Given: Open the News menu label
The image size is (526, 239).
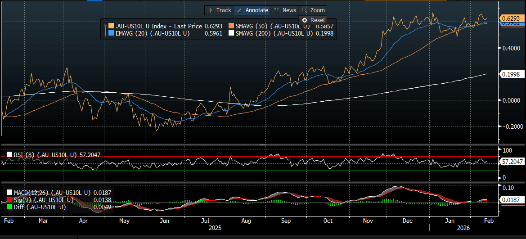Looking at the screenshot, I should pos(289,10).
